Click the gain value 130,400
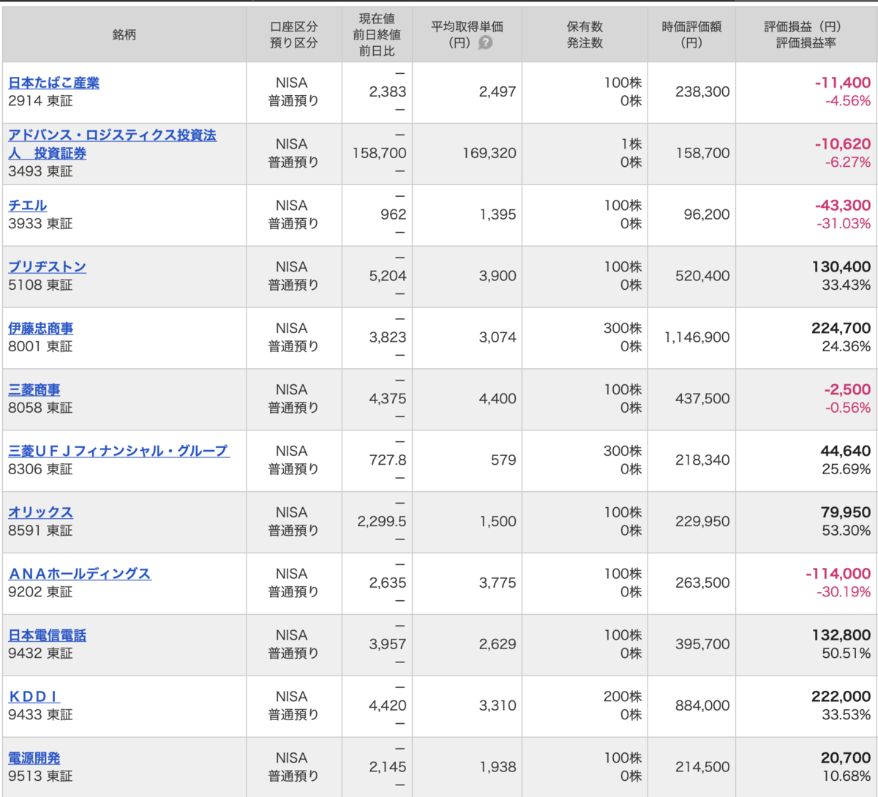The height and width of the screenshot is (797, 878). (x=841, y=267)
